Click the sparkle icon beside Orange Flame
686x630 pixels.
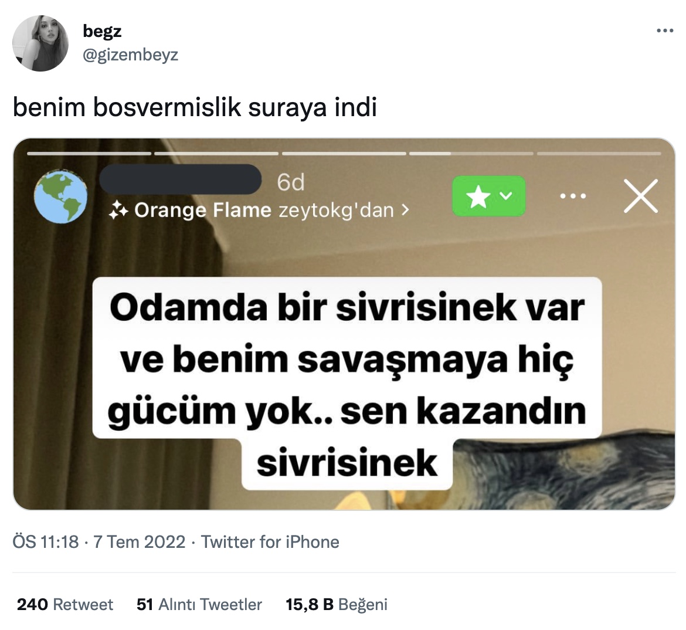click(x=118, y=210)
